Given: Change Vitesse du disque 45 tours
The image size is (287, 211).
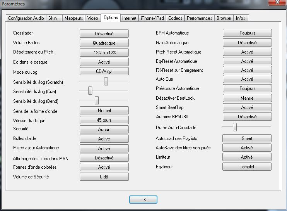Looking at the screenshot, I should 104,120.
